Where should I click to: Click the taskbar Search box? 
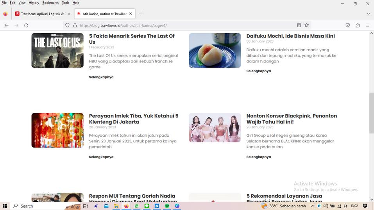(45, 206)
